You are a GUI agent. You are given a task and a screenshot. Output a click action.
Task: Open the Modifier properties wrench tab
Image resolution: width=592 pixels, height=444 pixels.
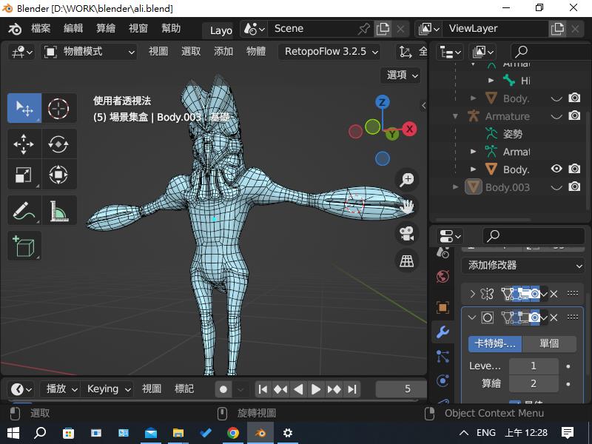point(443,332)
